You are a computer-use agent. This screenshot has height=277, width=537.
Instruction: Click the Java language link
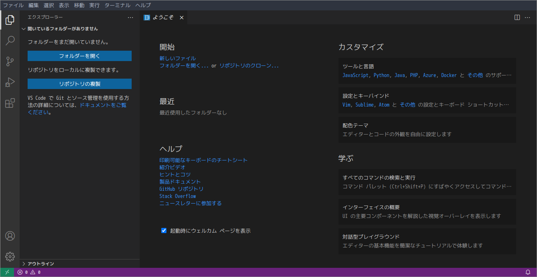399,75
